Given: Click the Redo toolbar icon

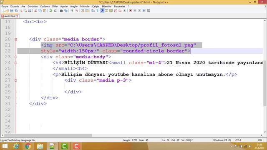Looking at the screenshot, I should (55, 11).
